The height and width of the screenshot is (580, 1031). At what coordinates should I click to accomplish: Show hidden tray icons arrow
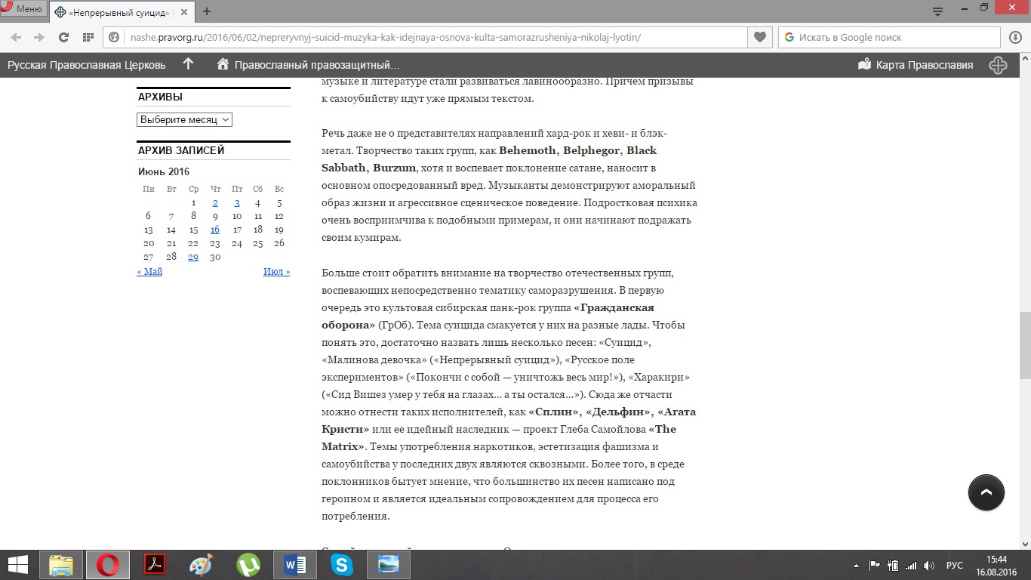(857, 565)
